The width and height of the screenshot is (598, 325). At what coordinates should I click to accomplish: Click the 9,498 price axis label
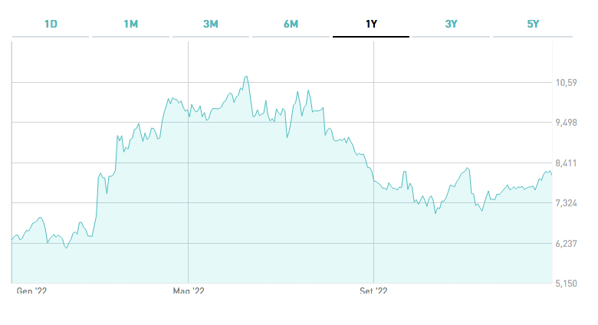click(x=566, y=123)
